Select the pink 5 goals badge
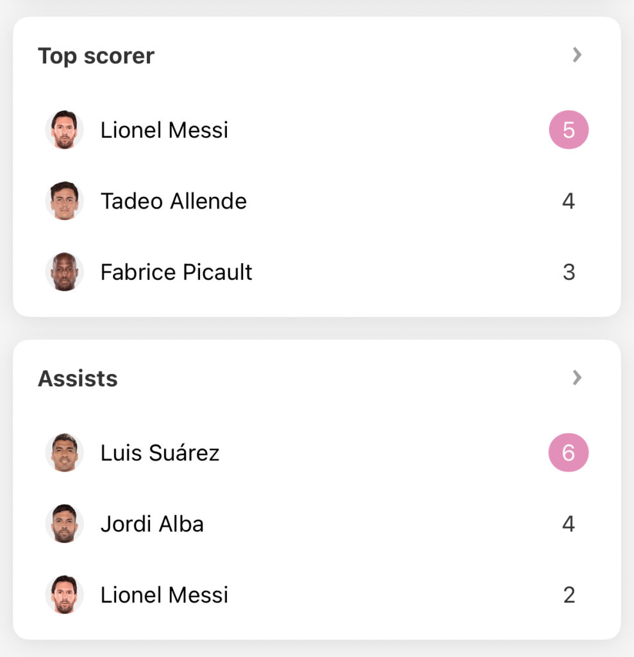Viewport: 634px width, 657px height. pyautogui.click(x=569, y=130)
